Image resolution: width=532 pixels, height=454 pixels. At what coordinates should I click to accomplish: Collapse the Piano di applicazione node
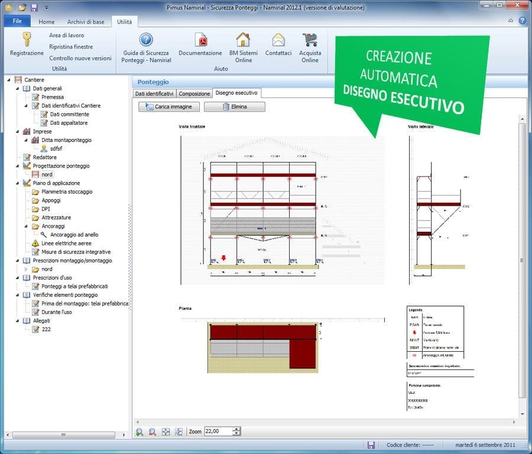click(17, 183)
